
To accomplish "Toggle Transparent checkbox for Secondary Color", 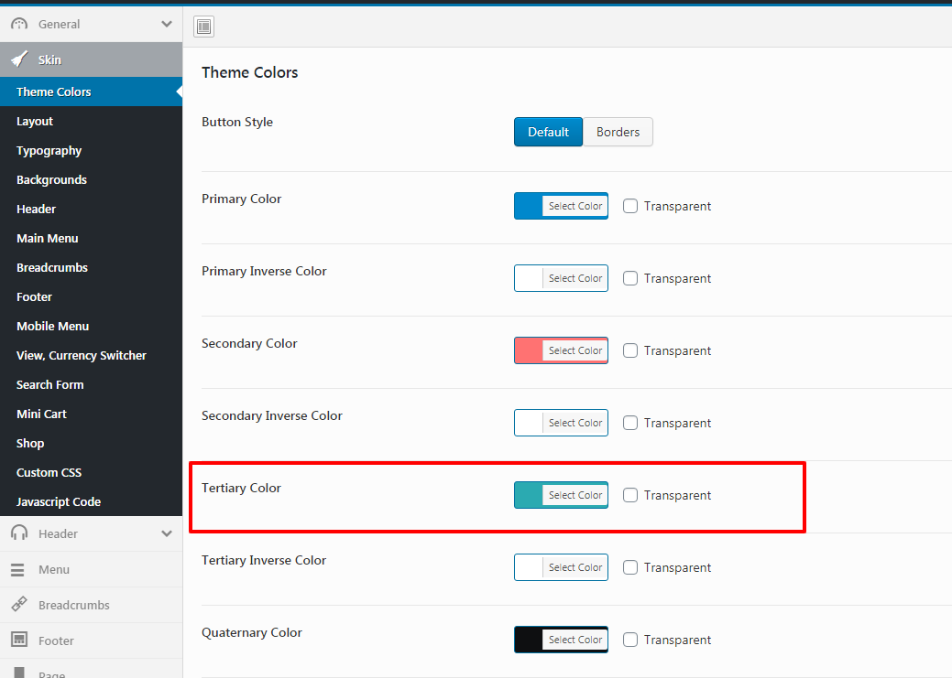I will tap(630, 350).
